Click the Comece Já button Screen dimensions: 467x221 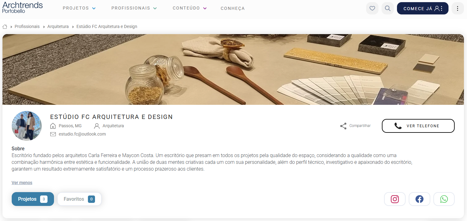click(423, 8)
